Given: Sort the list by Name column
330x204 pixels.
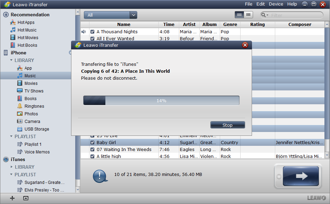Looking at the screenshot, I should [x=124, y=24].
